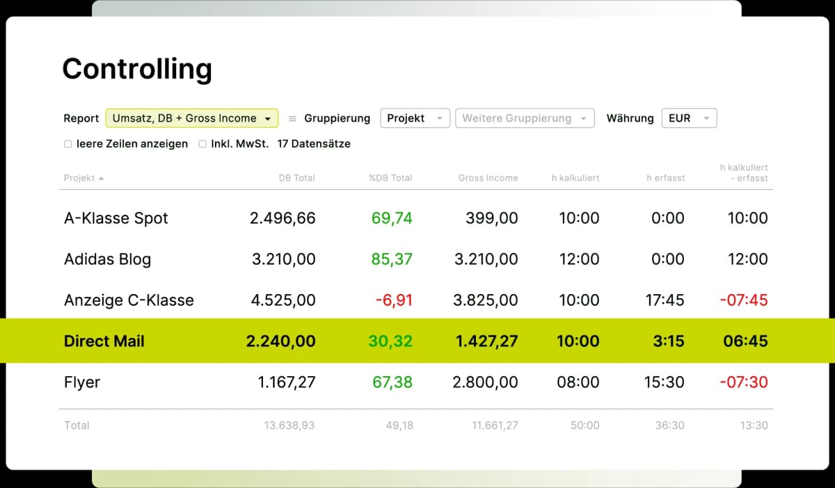The height and width of the screenshot is (488, 835).
Task: Open the A-Klasse Spot project
Action: click(x=116, y=218)
